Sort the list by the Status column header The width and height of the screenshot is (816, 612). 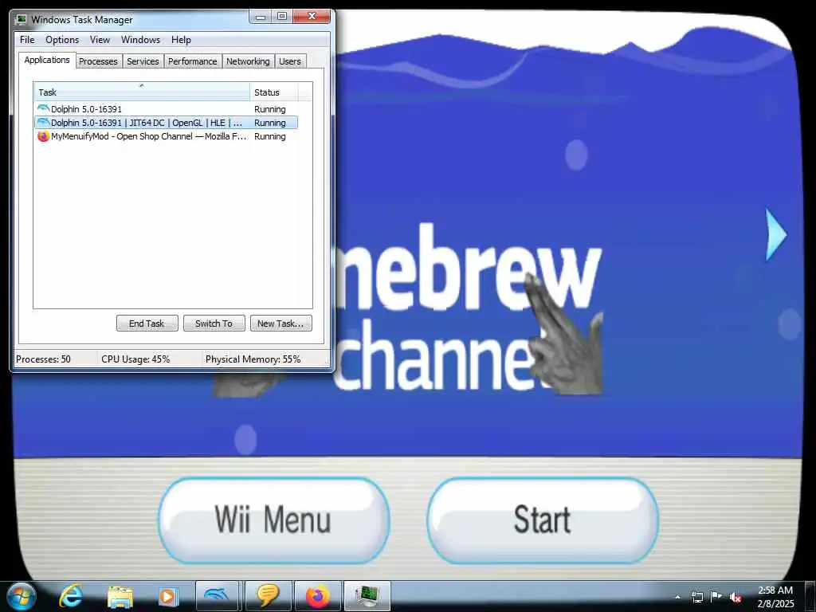tap(274, 92)
